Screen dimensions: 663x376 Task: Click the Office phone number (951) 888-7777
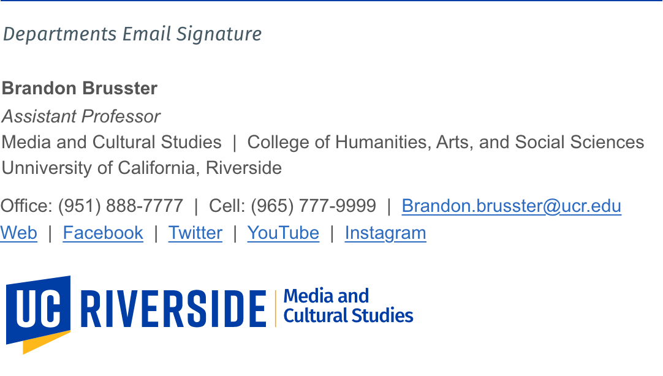pos(121,206)
